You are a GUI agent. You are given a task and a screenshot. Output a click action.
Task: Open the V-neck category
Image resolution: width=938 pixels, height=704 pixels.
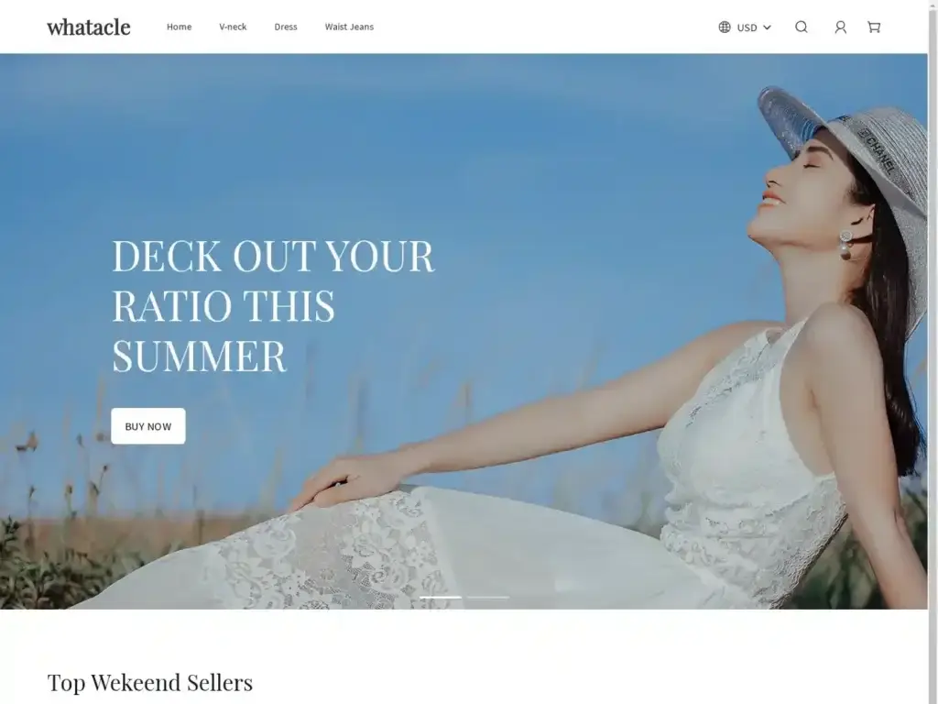(x=233, y=27)
